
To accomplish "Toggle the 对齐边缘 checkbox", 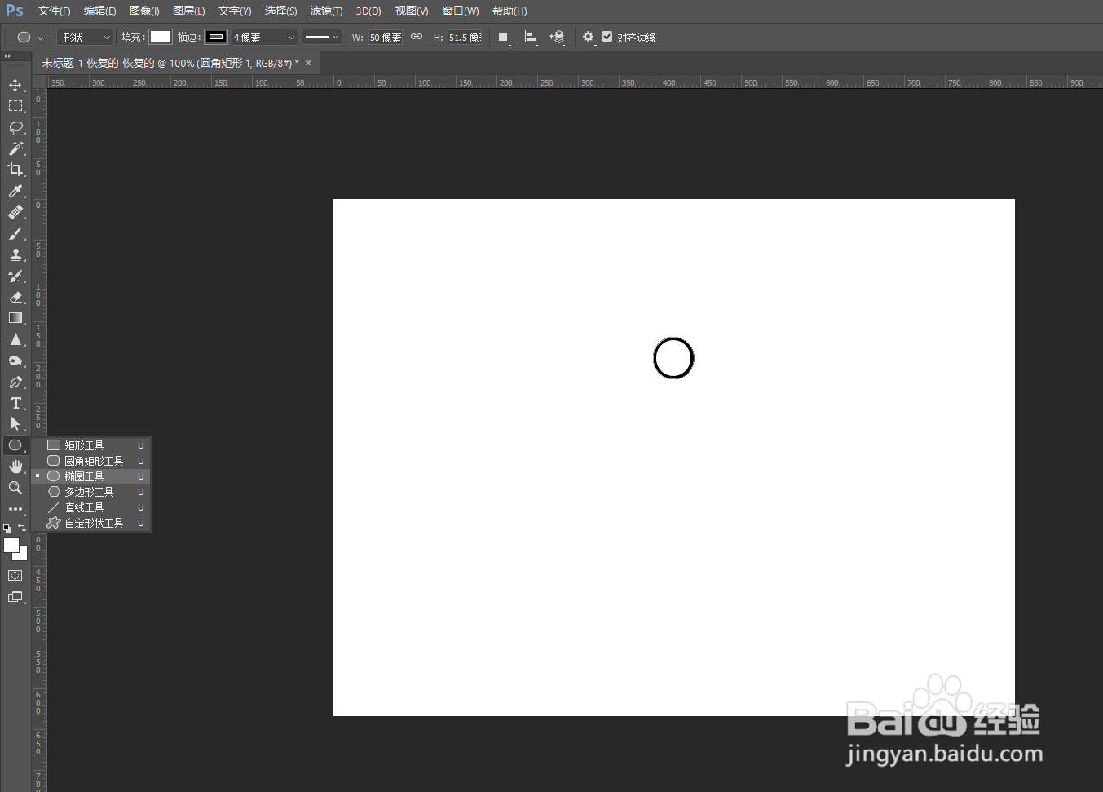I will coord(607,37).
